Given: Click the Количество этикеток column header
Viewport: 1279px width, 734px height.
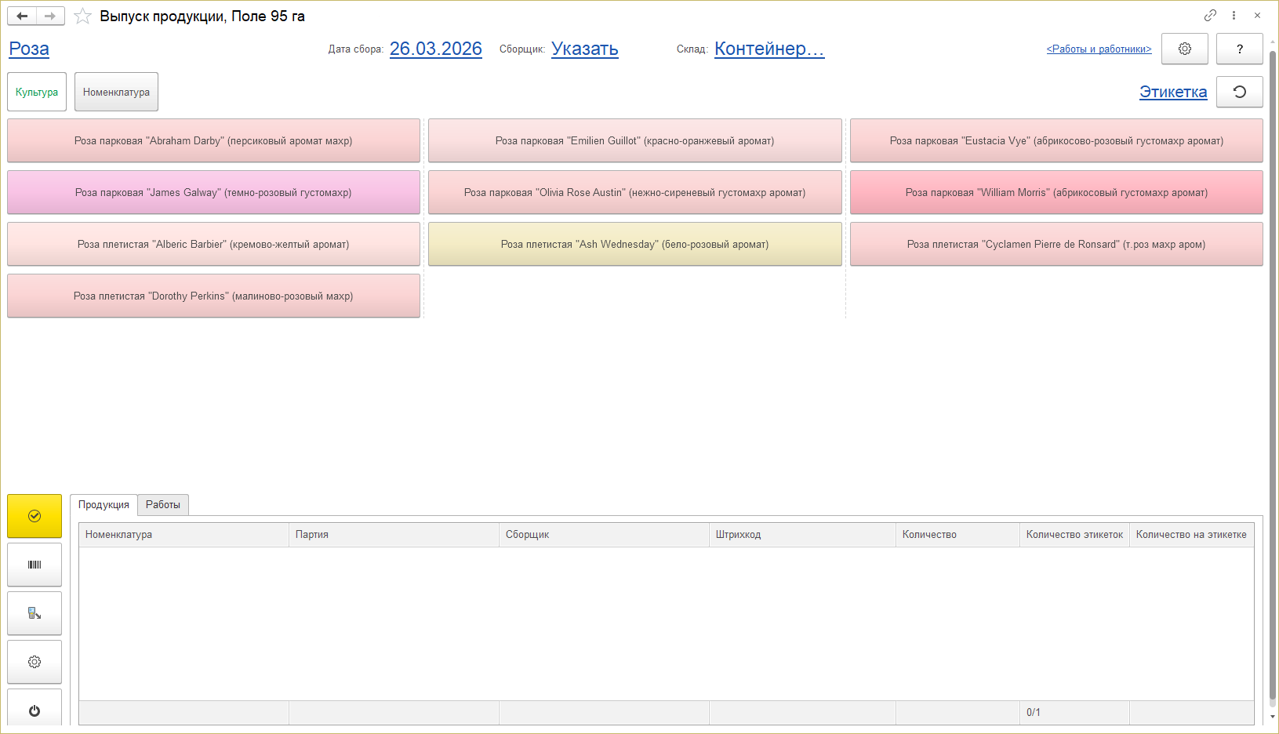Looking at the screenshot, I should (1075, 535).
